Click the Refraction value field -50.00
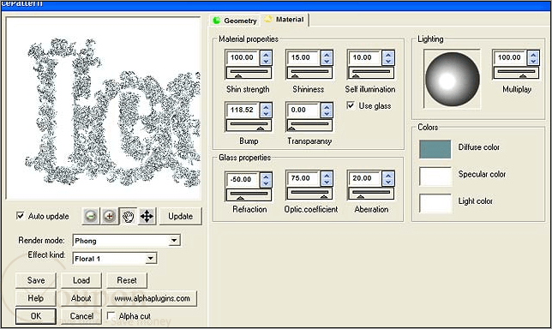552x329 pixels. click(243, 179)
